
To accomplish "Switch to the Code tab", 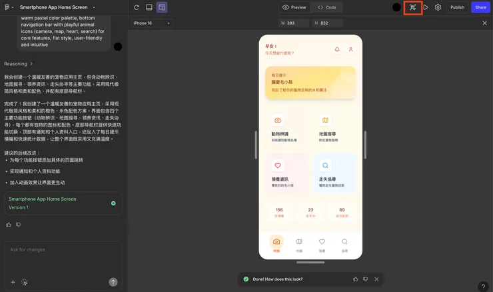I will [326, 7].
